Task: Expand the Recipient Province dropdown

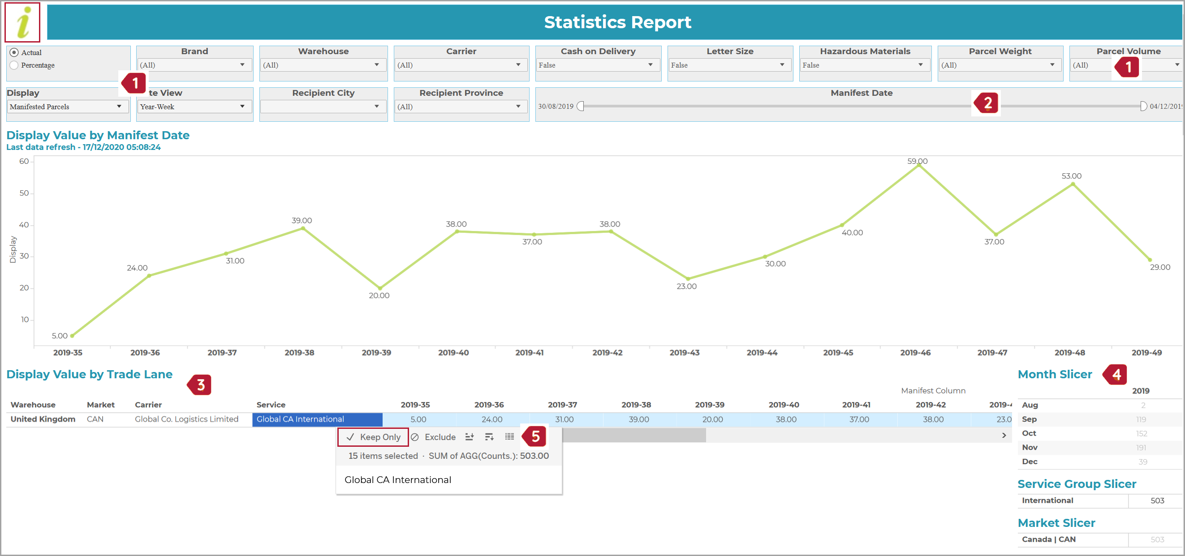Action: tap(461, 107)
